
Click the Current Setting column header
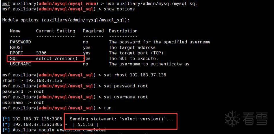tap(55, 31)
